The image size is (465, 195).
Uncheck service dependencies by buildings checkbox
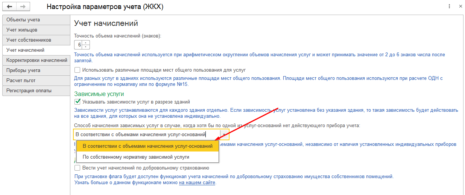coord(77,102)
